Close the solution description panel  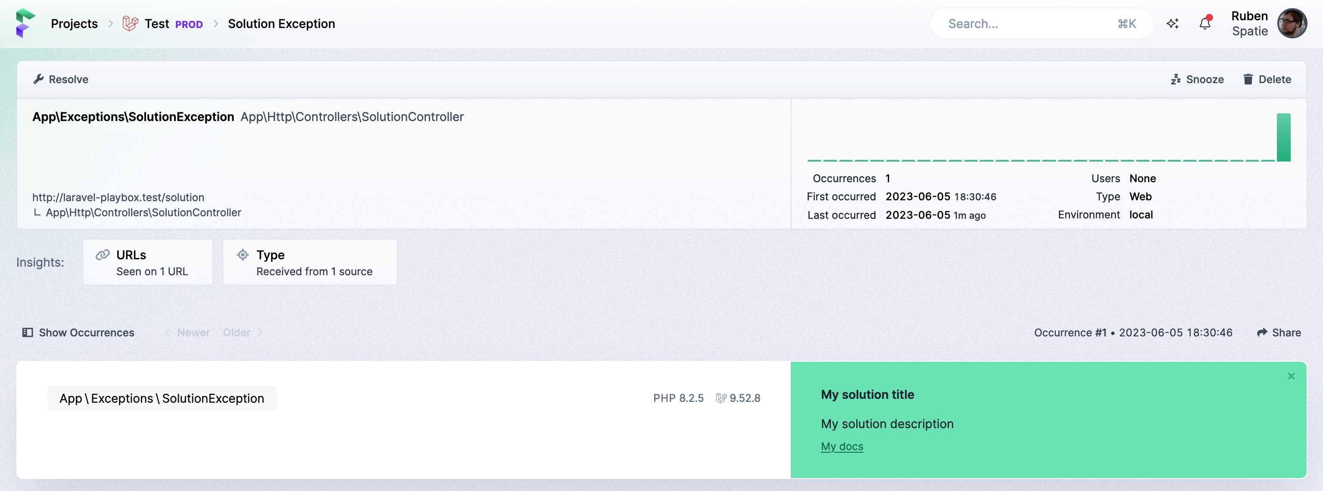(1292, 377)
